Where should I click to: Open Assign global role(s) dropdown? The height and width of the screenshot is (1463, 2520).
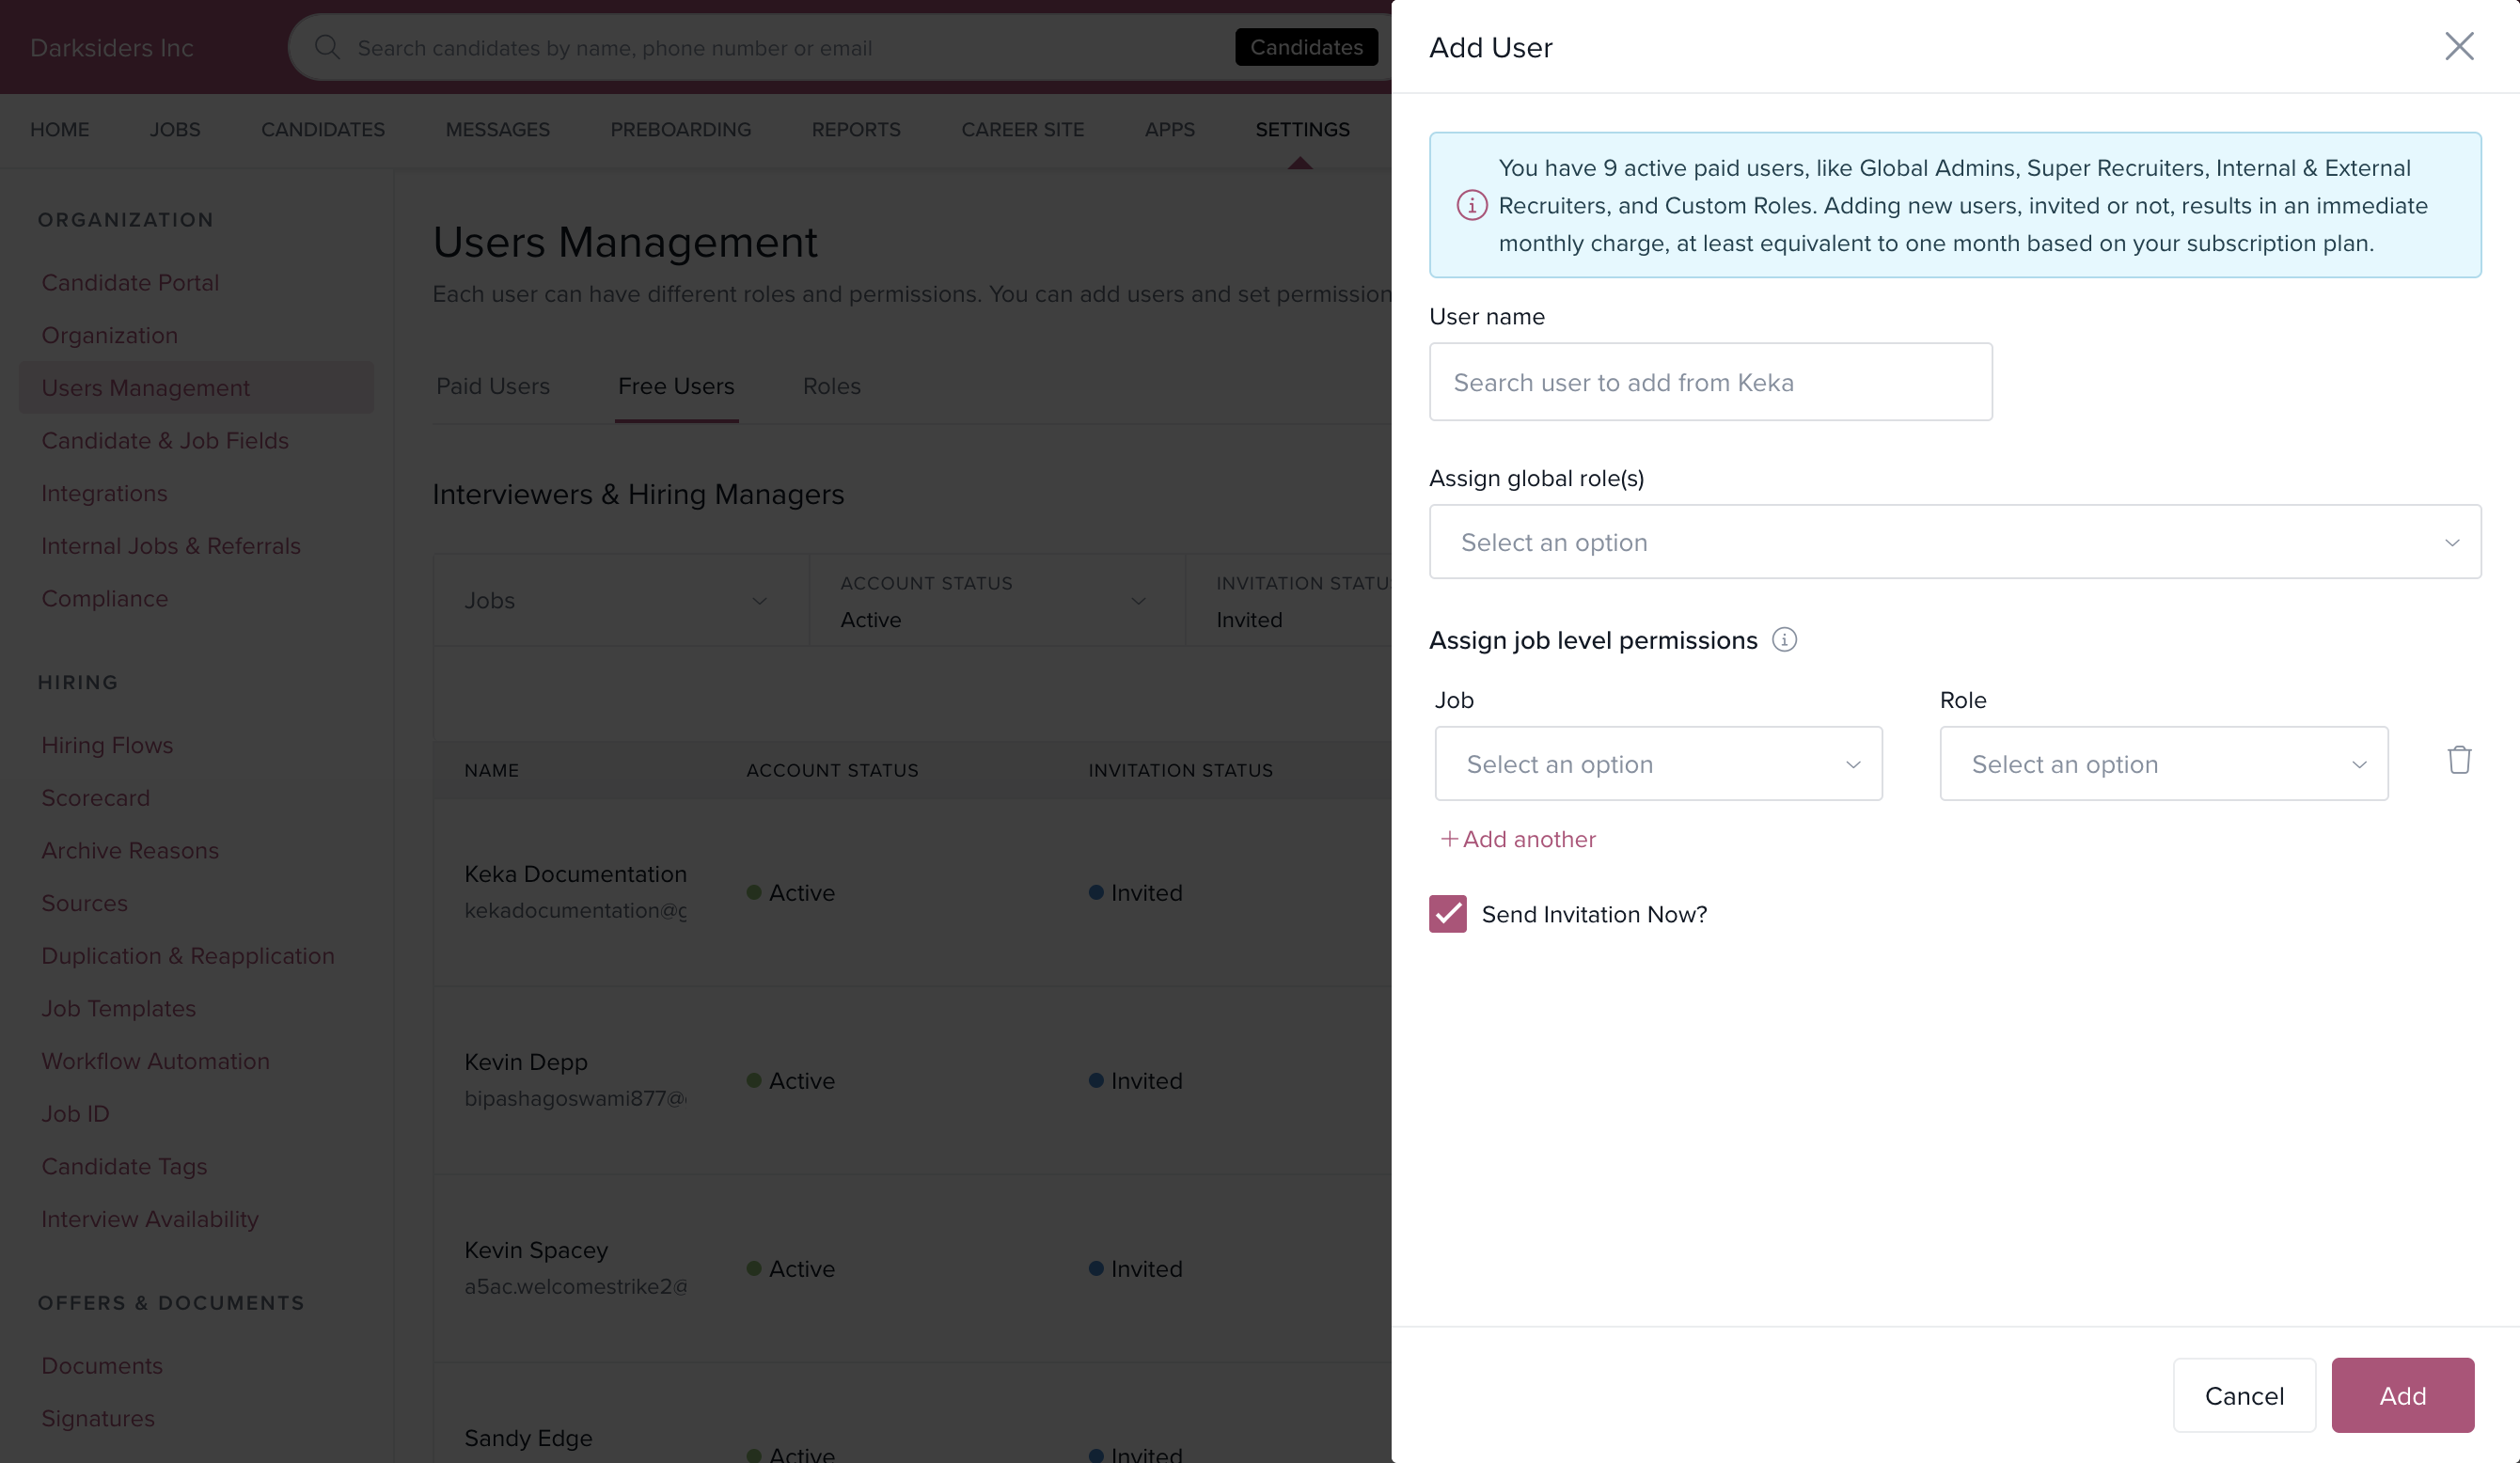click(1954, 542)
